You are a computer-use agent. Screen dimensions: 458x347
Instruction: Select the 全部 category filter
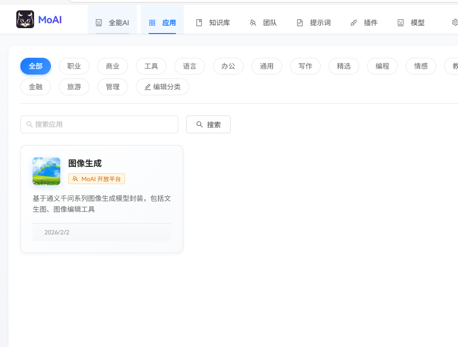(x=36, y=66)
